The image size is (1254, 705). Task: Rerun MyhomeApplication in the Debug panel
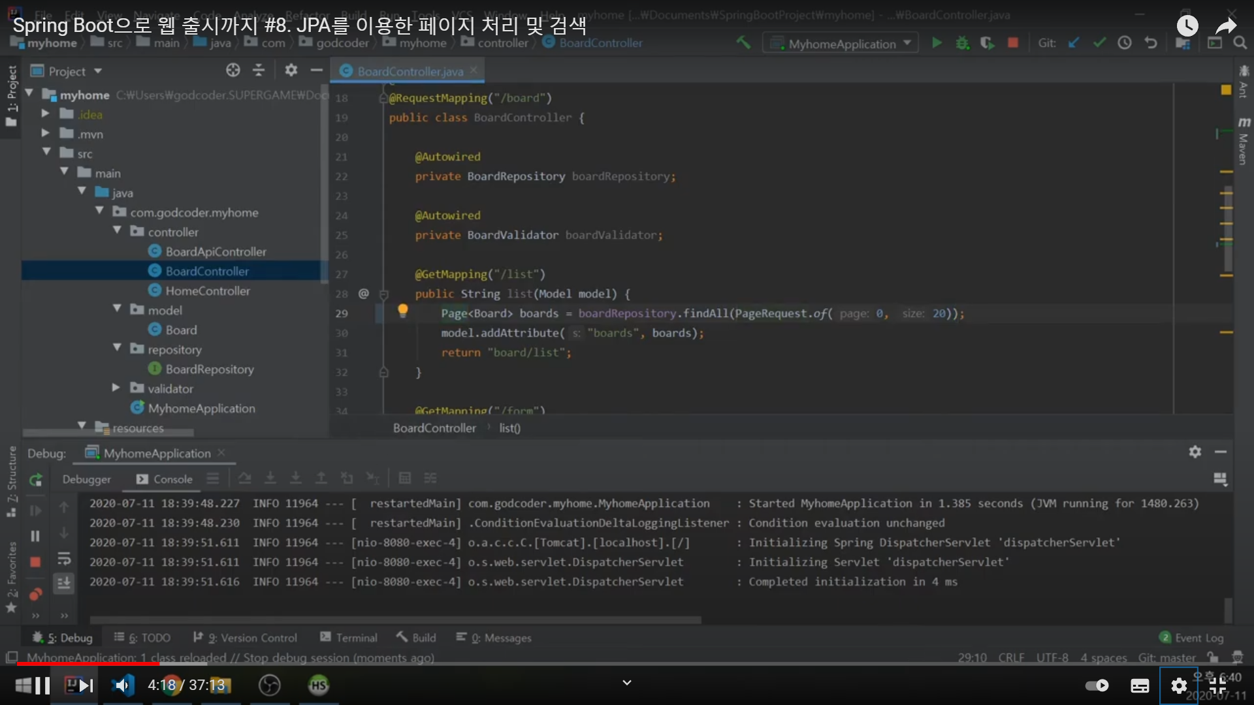[36, 480]
